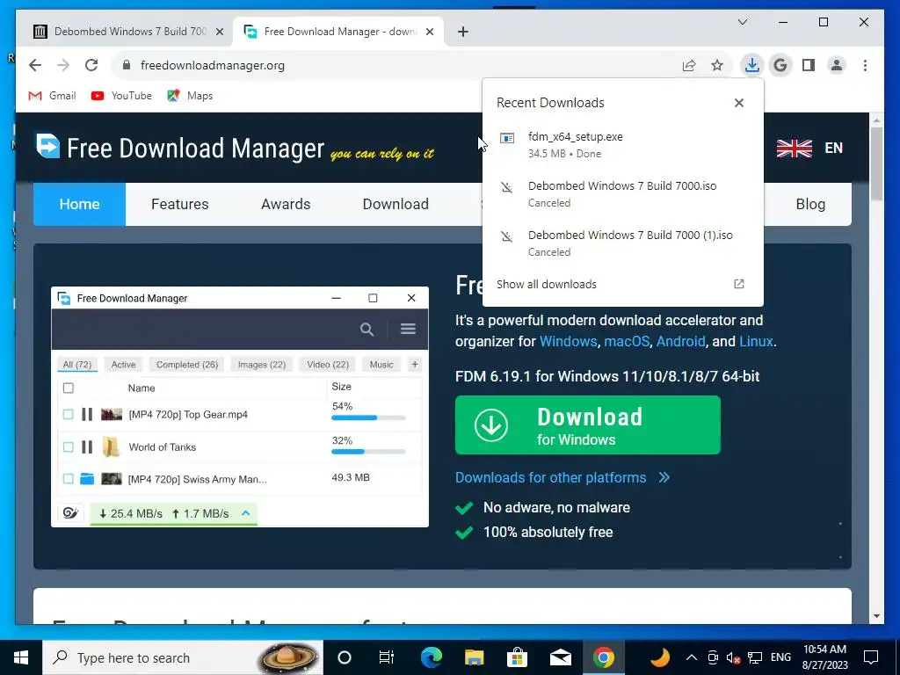
Task: Click the pause icon for Top Gear.mp4
Action: (x=87, y=415)
